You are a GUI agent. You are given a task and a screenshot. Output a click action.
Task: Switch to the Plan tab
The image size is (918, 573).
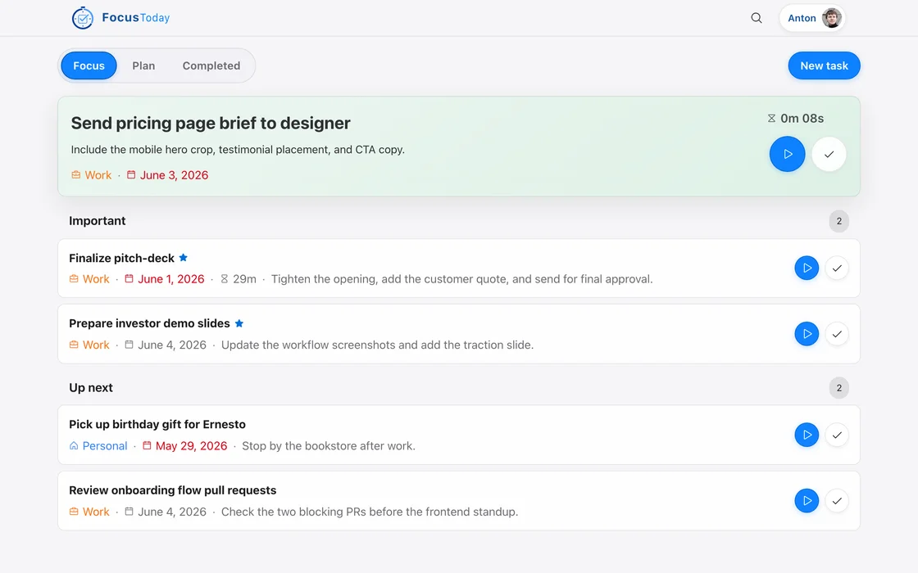[x=143, y=65]
